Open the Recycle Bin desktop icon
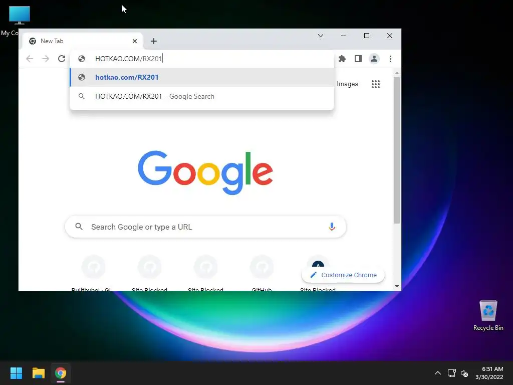The image size is (513, 385). (x=488, y=315)
